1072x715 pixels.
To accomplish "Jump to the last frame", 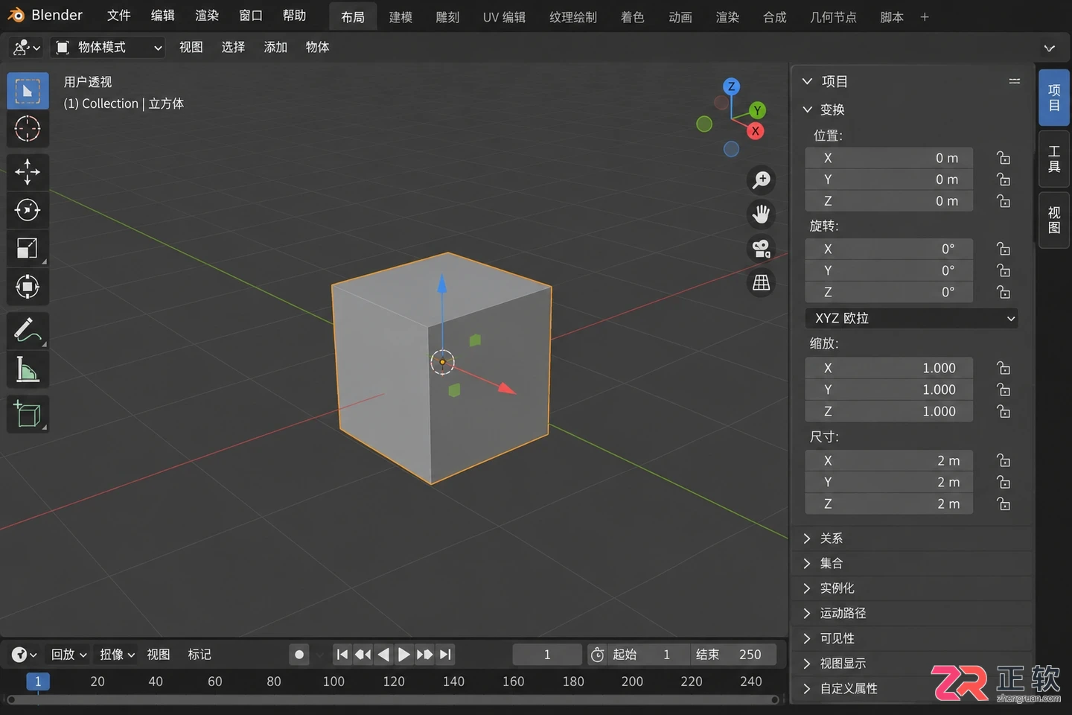I will tap(445, 655).
